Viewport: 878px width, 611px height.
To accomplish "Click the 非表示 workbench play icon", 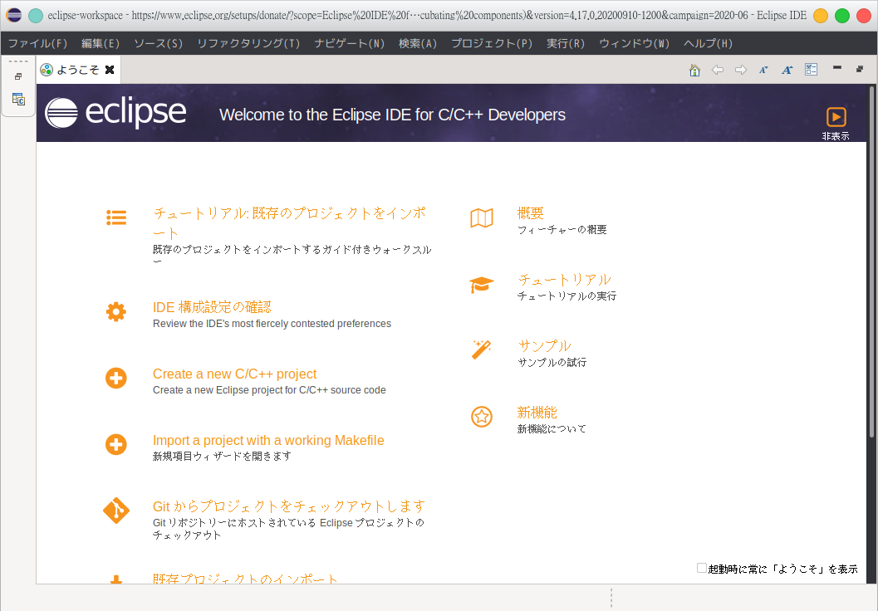I will 836,117.
